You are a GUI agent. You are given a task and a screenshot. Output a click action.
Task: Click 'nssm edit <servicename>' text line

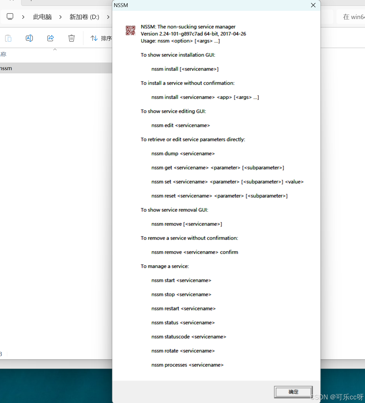(x=181, y=125)
